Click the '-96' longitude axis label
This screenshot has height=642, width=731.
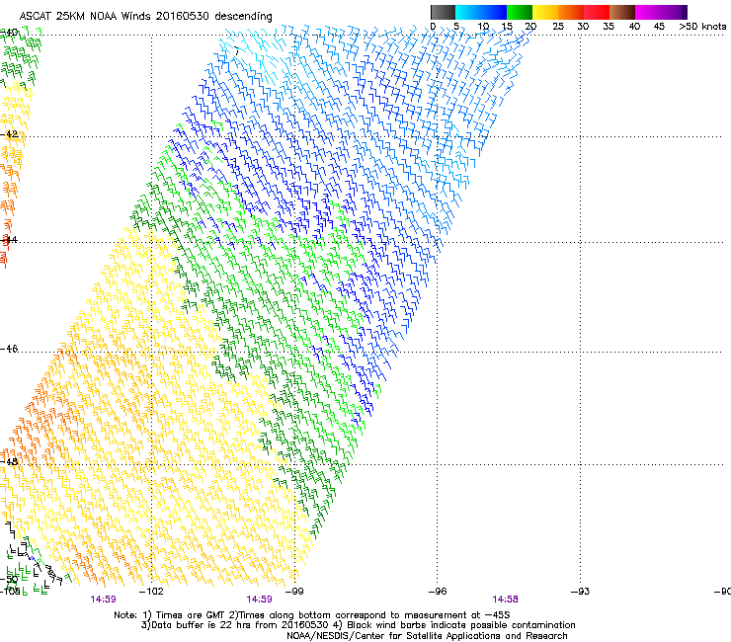coord(438,592)
